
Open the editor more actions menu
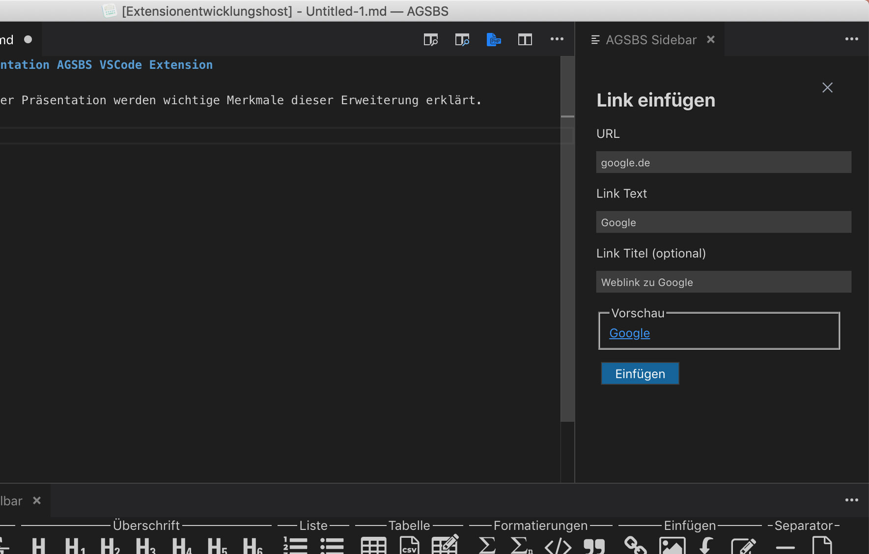point(557,39)
